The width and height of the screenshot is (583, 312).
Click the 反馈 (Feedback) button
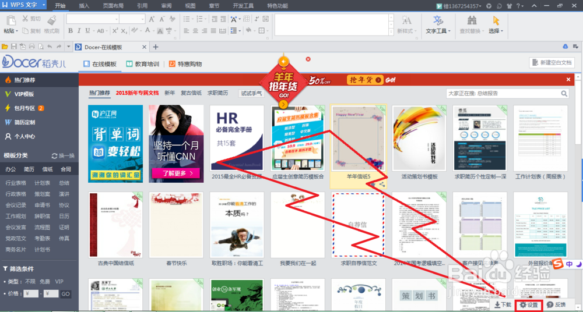pos(557,304)
